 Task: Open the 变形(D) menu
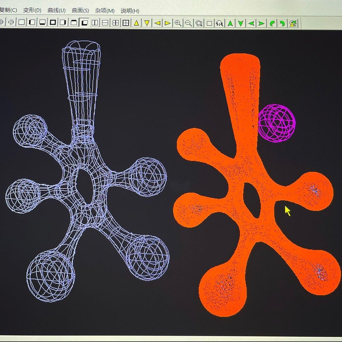click(x=32, y=10)
